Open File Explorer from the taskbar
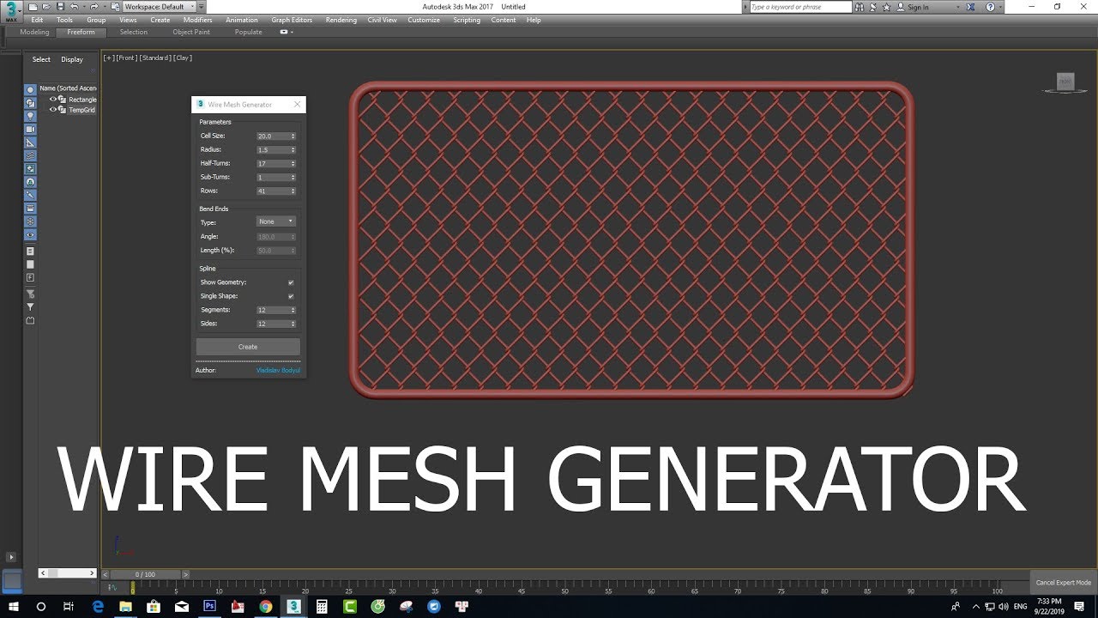The image size is (1098, 618). click(x=125, y=606)
